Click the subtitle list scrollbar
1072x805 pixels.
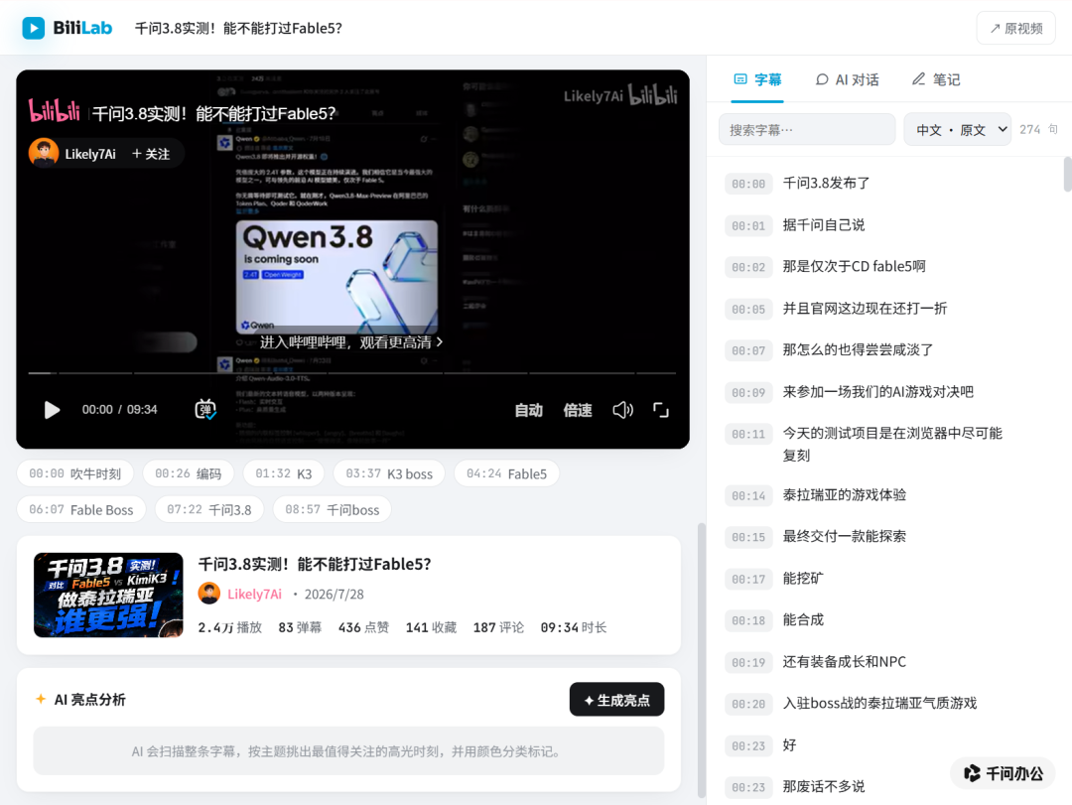pyautogui.click(x=1067, y=175)
